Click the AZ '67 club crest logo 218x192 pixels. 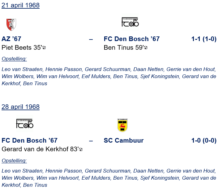[x=11, y=25]
